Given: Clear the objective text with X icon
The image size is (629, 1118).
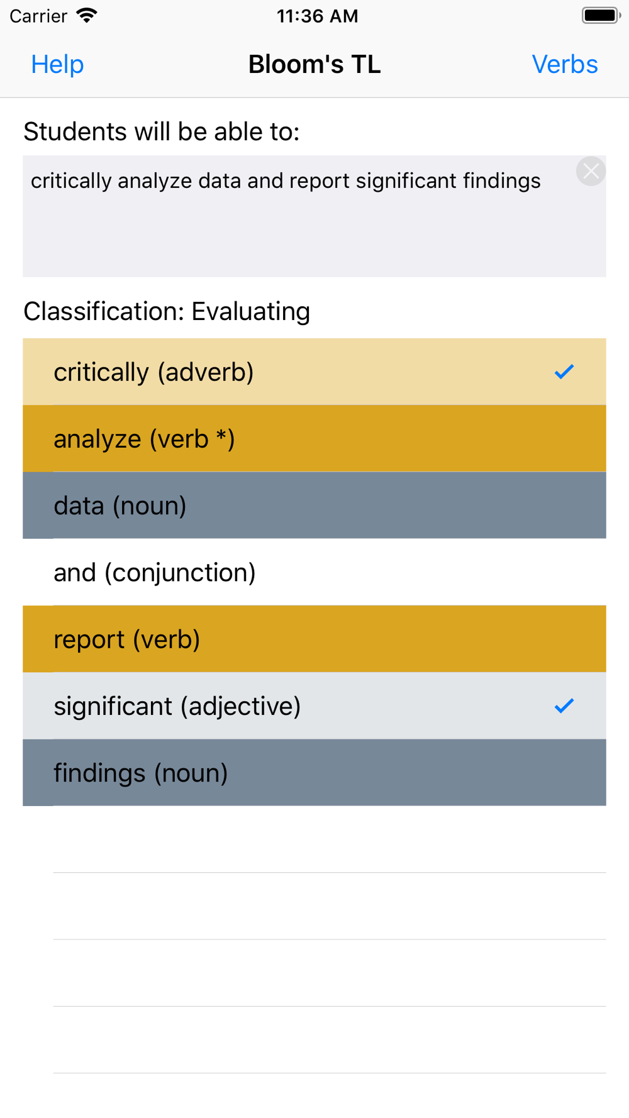Looking at the screenshot, I should [x=591, y=171].
